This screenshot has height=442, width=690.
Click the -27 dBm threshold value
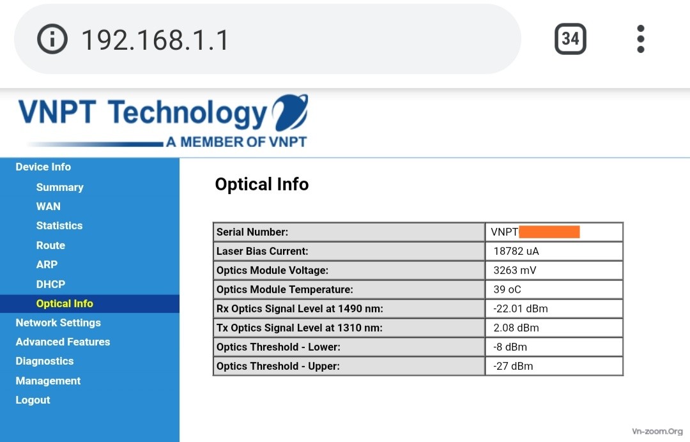[x=554, y=367]
